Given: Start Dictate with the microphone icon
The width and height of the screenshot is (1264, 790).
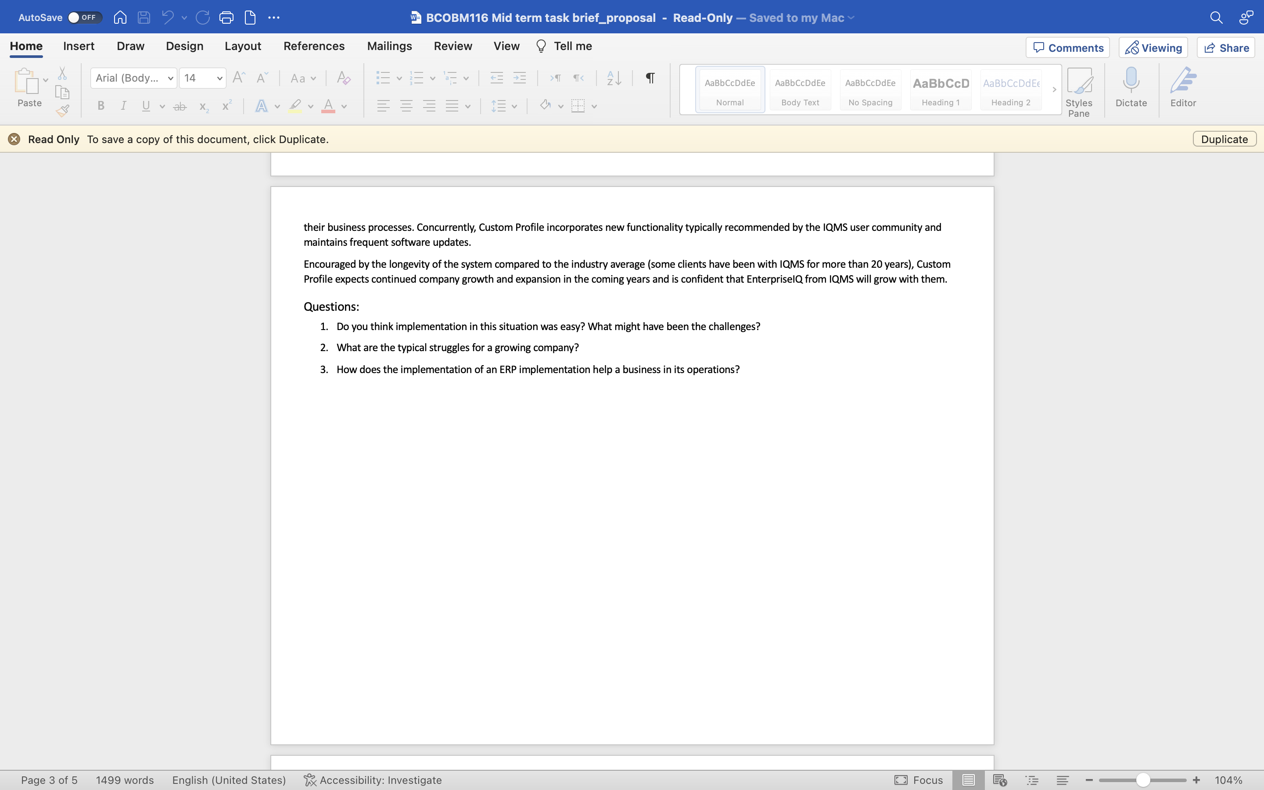Looking at the screenshot, I should click(x=1131, y=87).
